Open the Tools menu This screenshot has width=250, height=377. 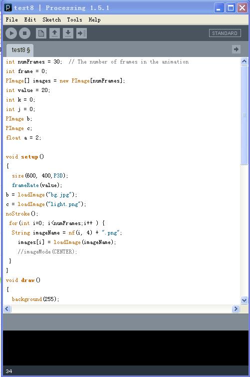click(74, 19)
